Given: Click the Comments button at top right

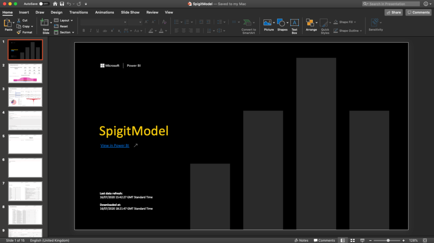Looking at the screenshot, I should pos(418,12).
